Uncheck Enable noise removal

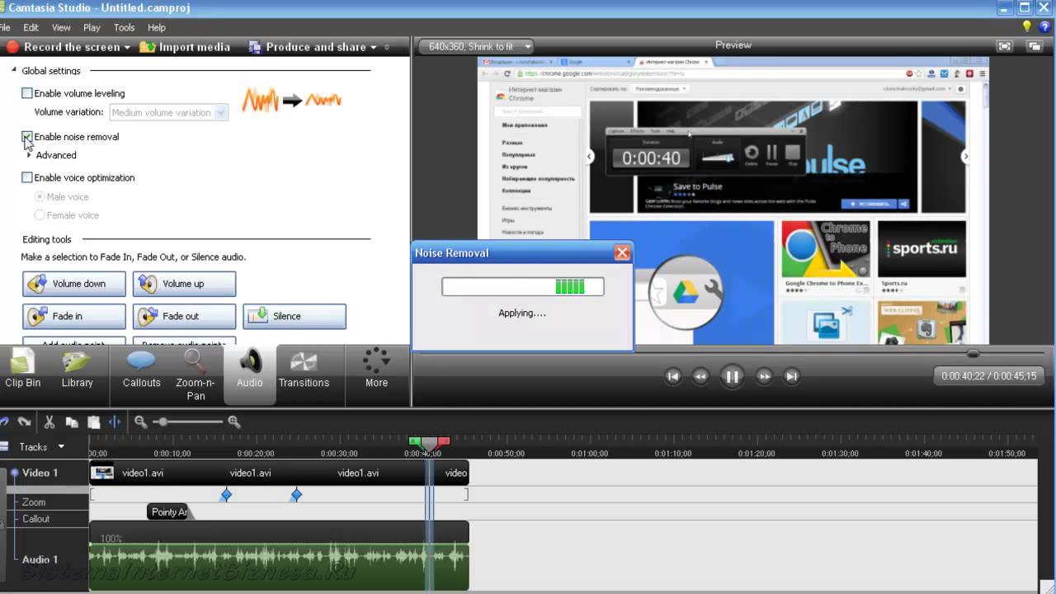[27, 137]
